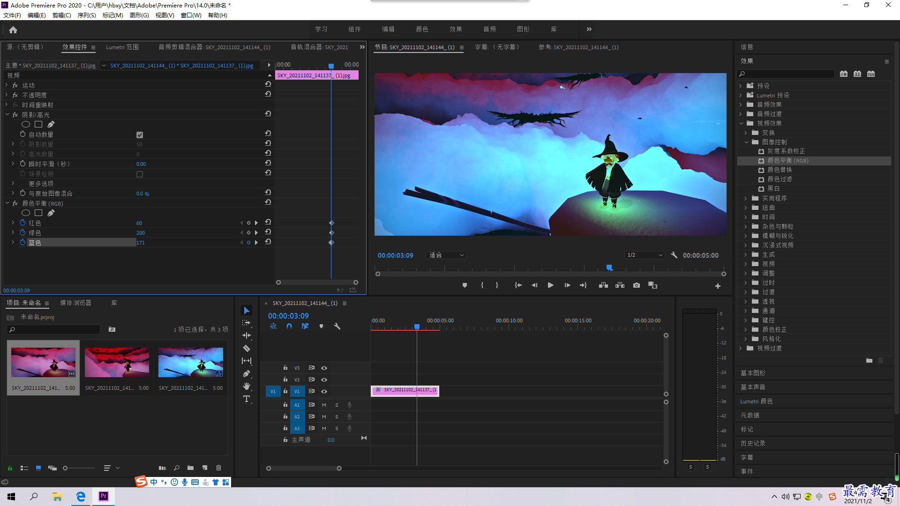This screenshot has width=900, height=506.
Task: Open the 适合 zoom level dropdown
Action: click(446, 255)
